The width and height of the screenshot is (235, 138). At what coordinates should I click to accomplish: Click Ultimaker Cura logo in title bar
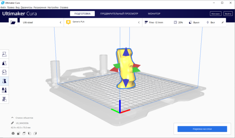[3, 3]
